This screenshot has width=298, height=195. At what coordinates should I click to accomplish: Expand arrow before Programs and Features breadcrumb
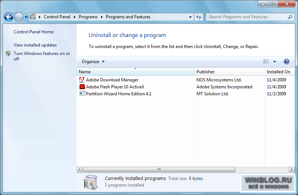102,17
